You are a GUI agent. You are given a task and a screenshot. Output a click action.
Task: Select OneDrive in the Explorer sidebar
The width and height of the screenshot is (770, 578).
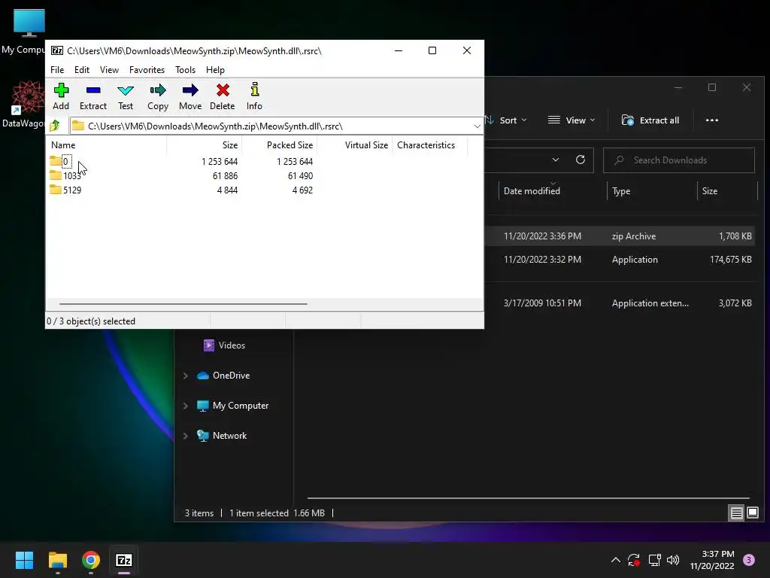(x=223, y=376)
